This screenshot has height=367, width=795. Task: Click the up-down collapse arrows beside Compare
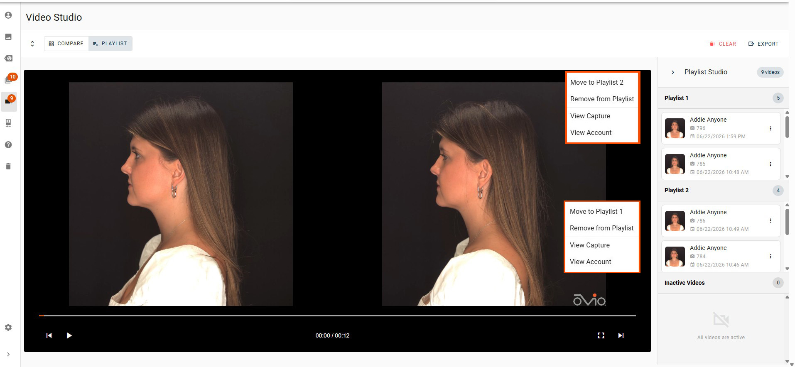pyautogui.click(x=32, y=44)
